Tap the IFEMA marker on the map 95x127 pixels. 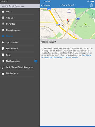click(69, 11)
